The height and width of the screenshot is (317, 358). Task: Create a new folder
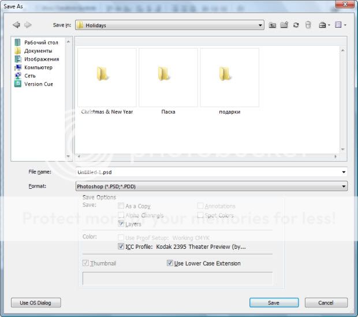[x=284, y=25]
